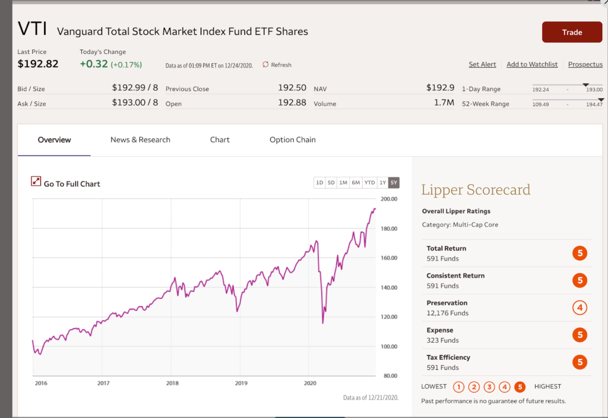Select the 1Y chart time range
Screen dimensions: 608x418
click(382, 183)
